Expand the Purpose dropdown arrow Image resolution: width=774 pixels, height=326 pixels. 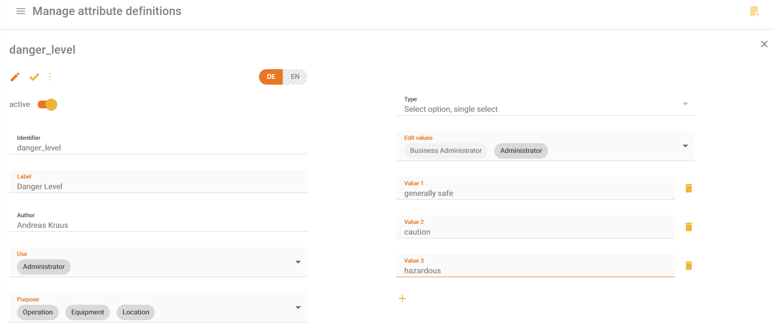(298, 308)
